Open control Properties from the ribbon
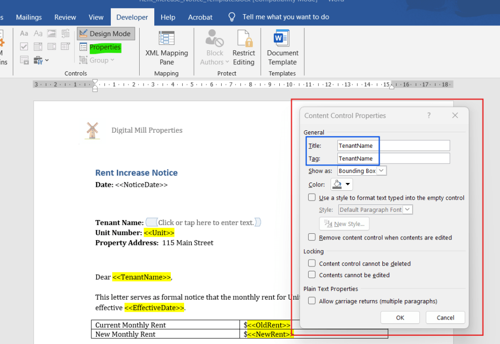The image size is (500, 344). pos(100,47)
